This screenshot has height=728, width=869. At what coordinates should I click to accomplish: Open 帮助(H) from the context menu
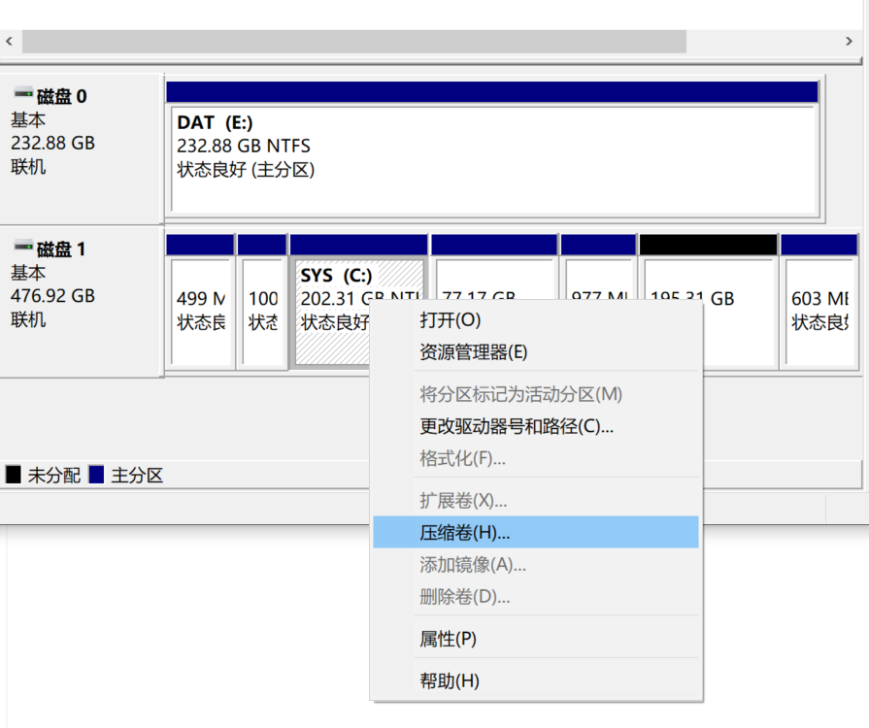coord(536,680)
